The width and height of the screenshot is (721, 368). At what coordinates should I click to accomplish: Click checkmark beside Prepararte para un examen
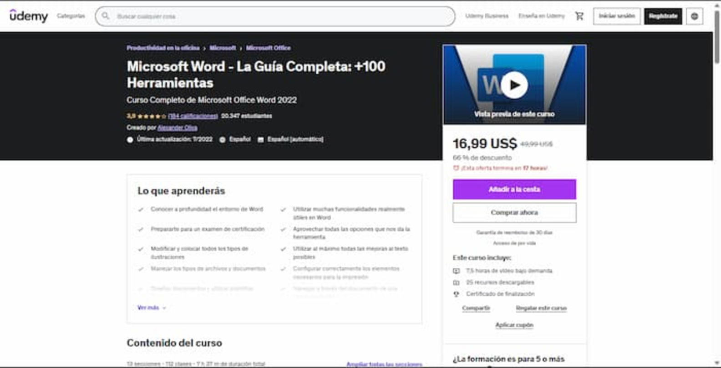point(141,229)
